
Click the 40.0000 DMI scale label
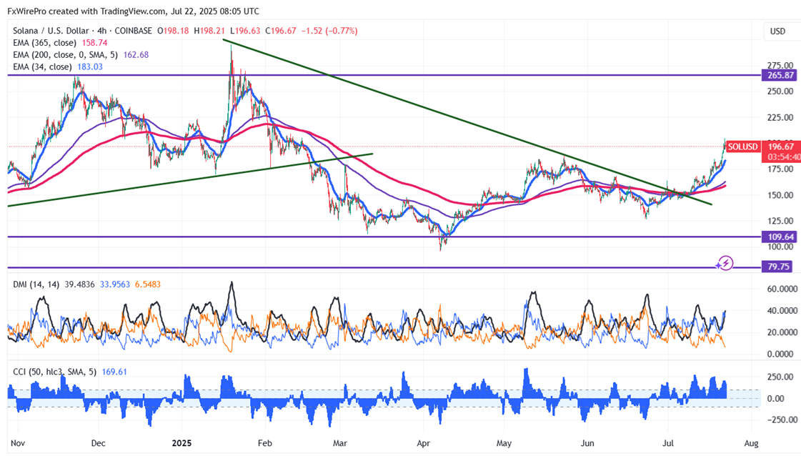tap(782, 310)
